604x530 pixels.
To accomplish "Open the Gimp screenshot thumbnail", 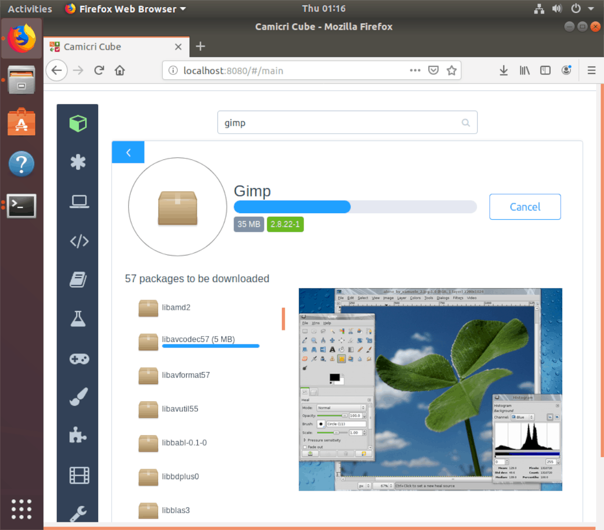I will (430, 389).
